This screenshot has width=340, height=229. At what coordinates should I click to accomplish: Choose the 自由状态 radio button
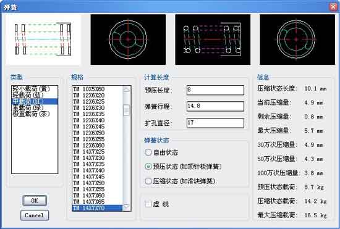coord(148,152)
